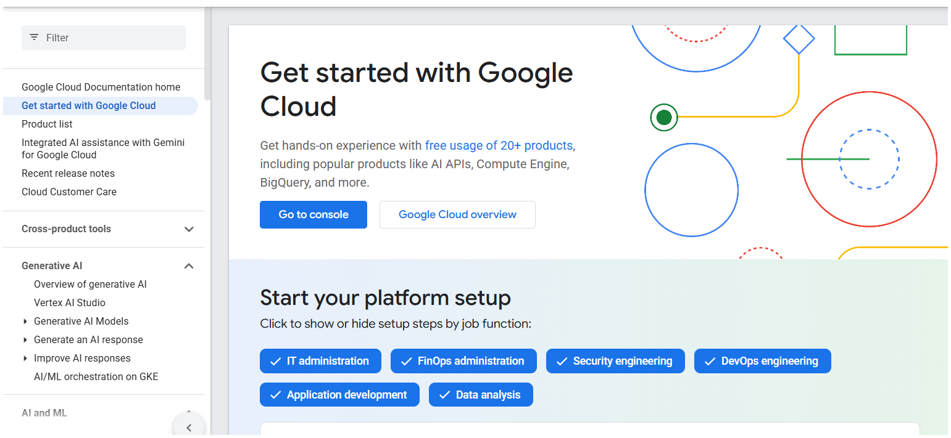Viewport: 951px width, 438px height.
Task: Select Get started with Google Cloud item
Action: click(101, 106)
